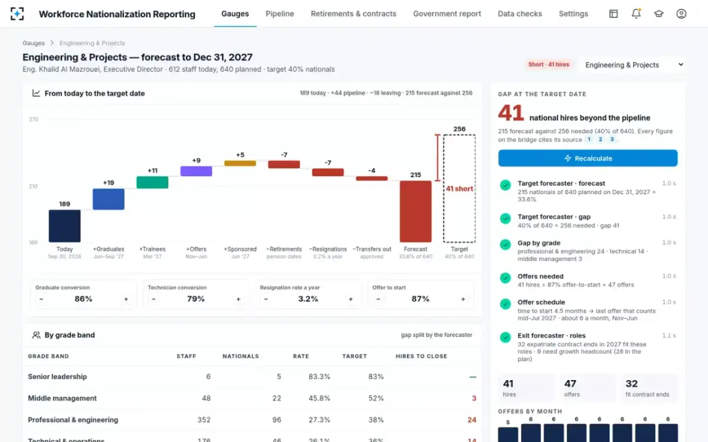
Task: Click the Technician conversion value 79%
Action: tap(196, 299)
